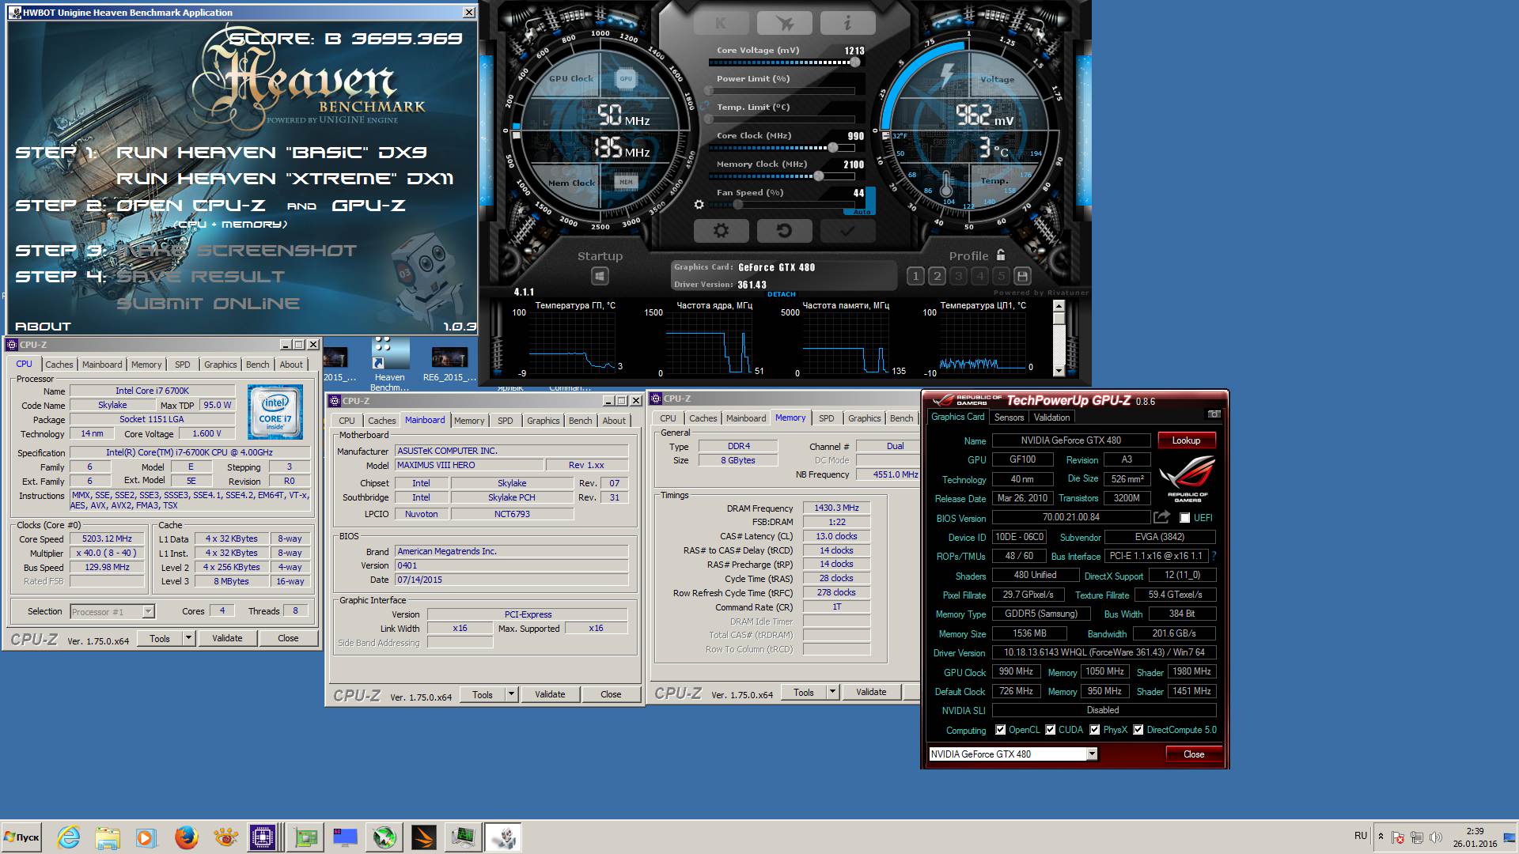
Task: Toggle Profile lock icon in Afterburner
Action: pyautogui.click(x=1001, y=255)
